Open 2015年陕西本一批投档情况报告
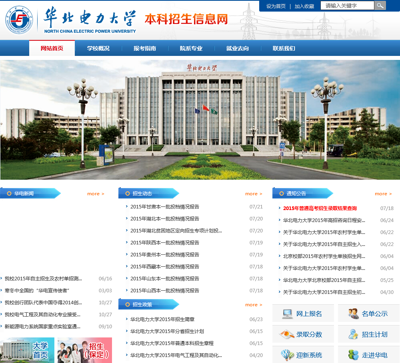Screen dimensions: 400x363 click(164, 242)
